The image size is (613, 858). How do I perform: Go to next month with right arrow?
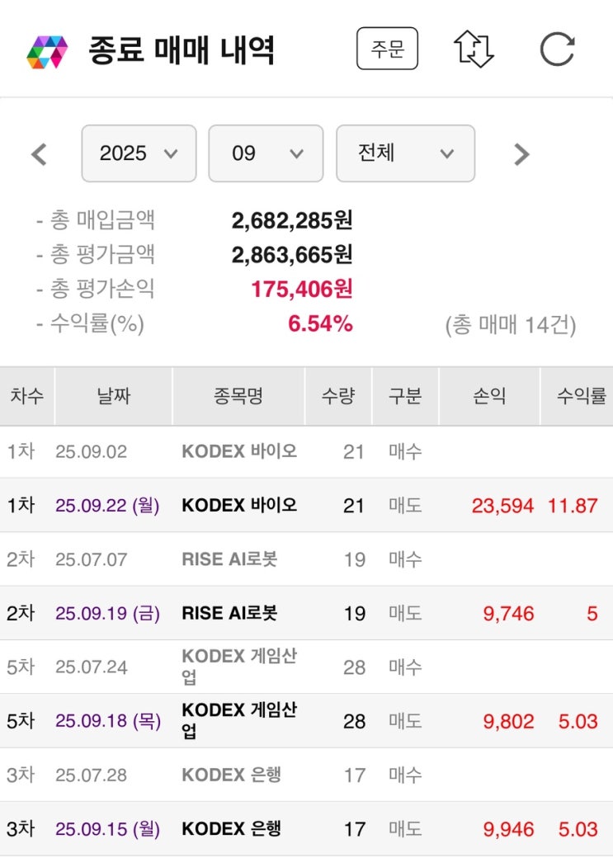(521, 154)
